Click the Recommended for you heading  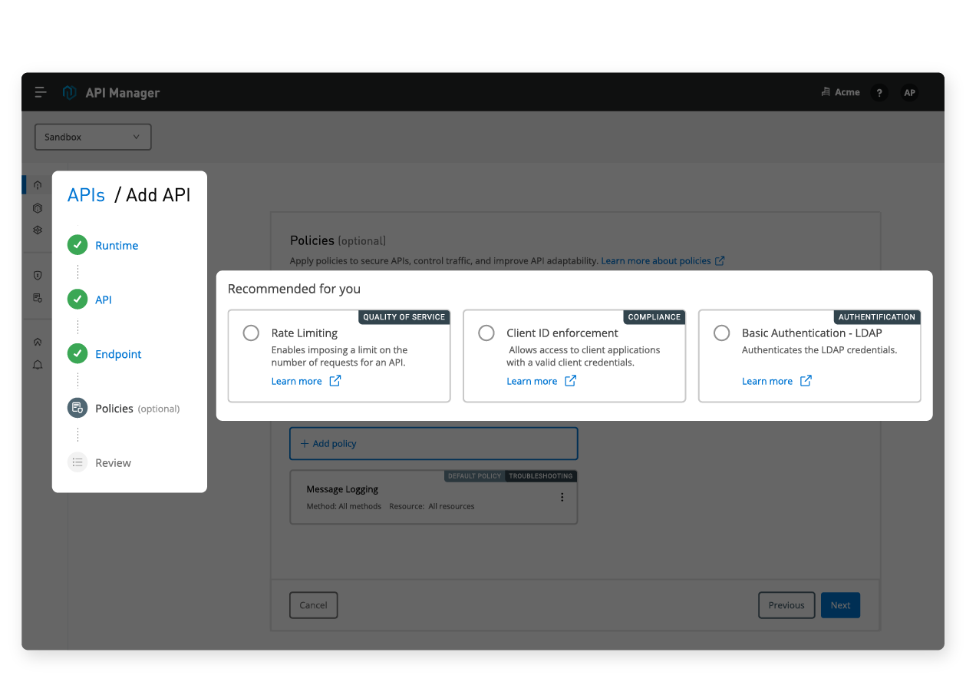[294, 289]
